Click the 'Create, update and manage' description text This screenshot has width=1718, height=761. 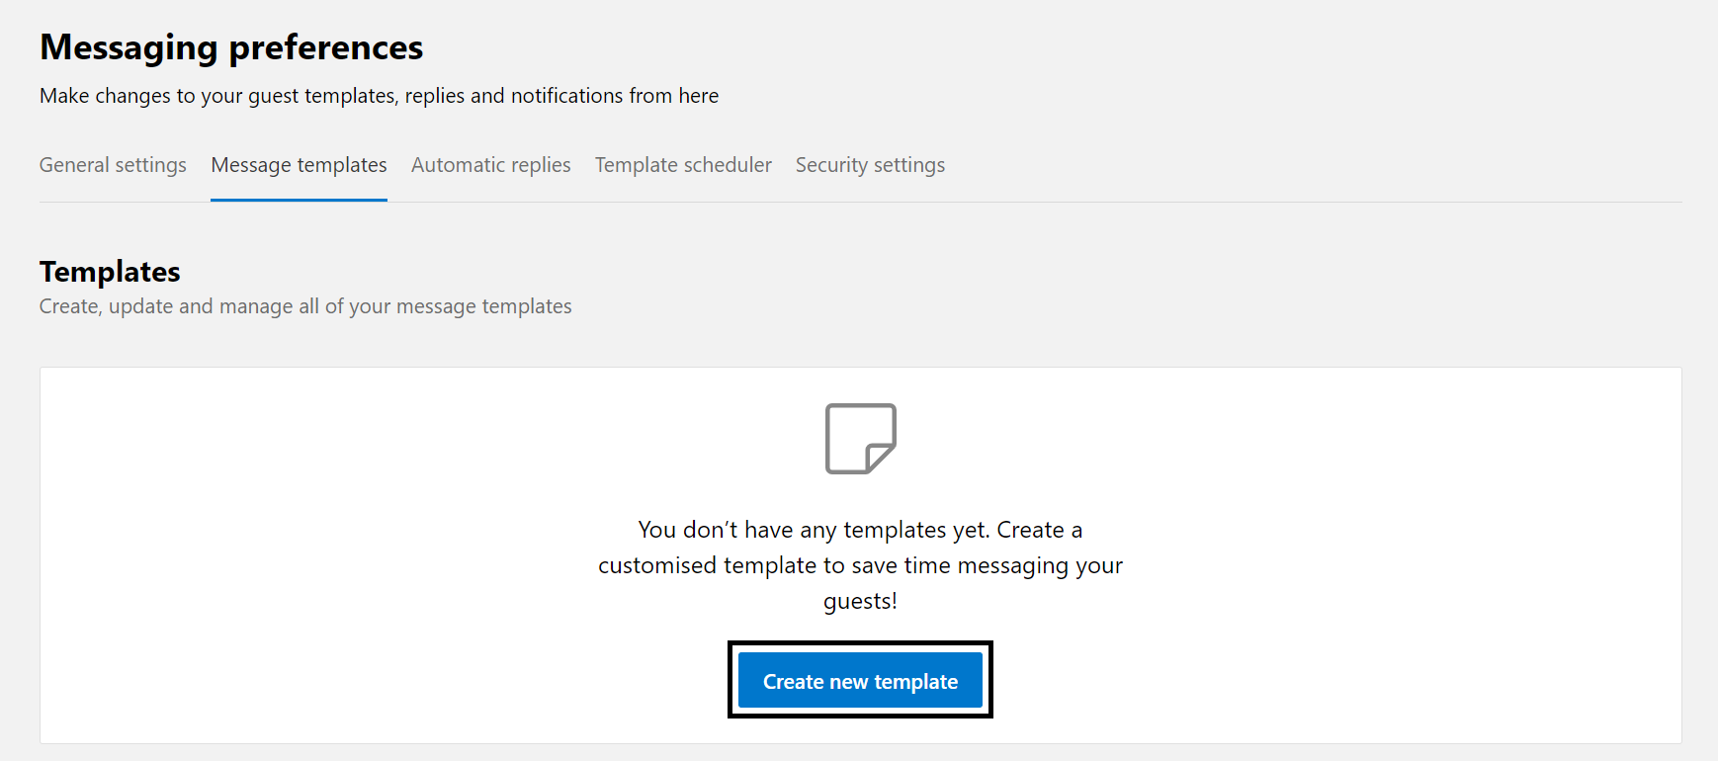[x=305, y=306]
